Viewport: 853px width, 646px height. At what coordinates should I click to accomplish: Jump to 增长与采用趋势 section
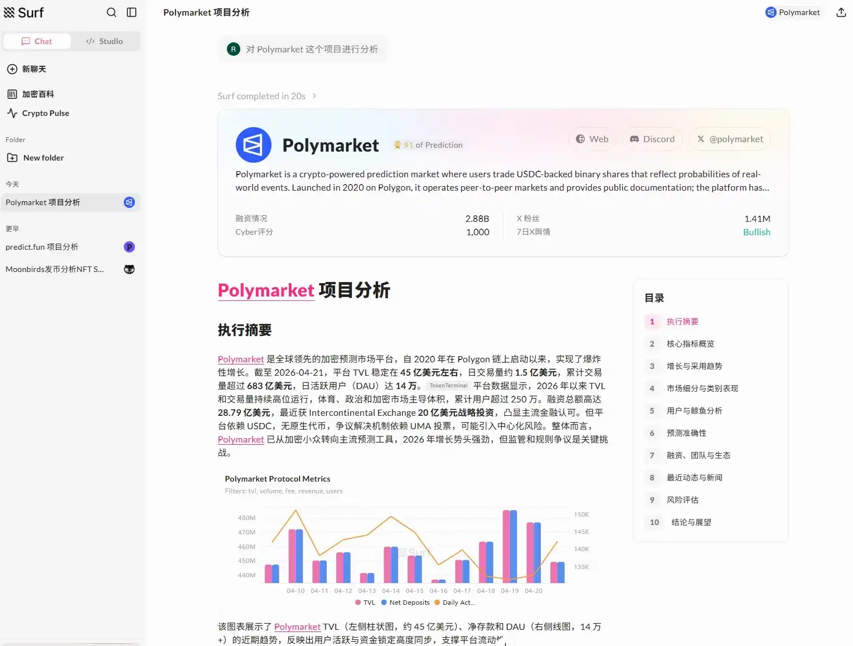pyautogui.click(x=694, y=366)
